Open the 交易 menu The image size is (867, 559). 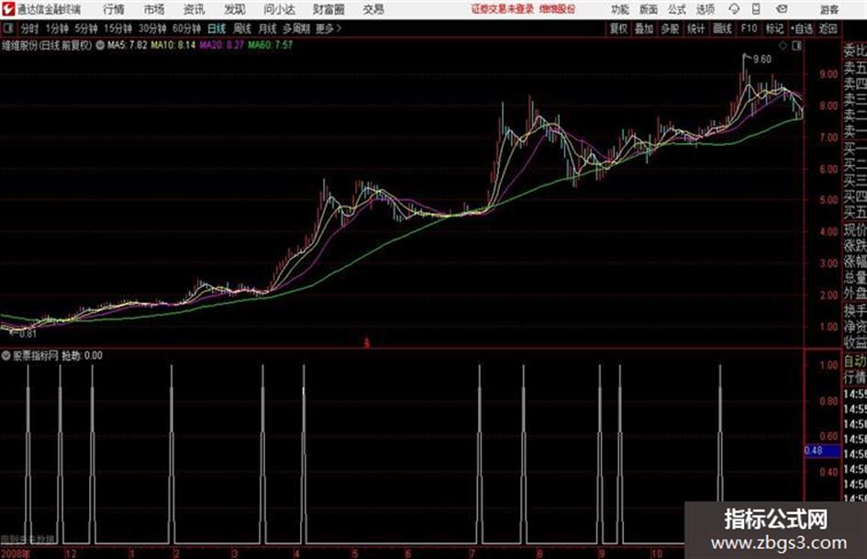[x=373, y=9]
